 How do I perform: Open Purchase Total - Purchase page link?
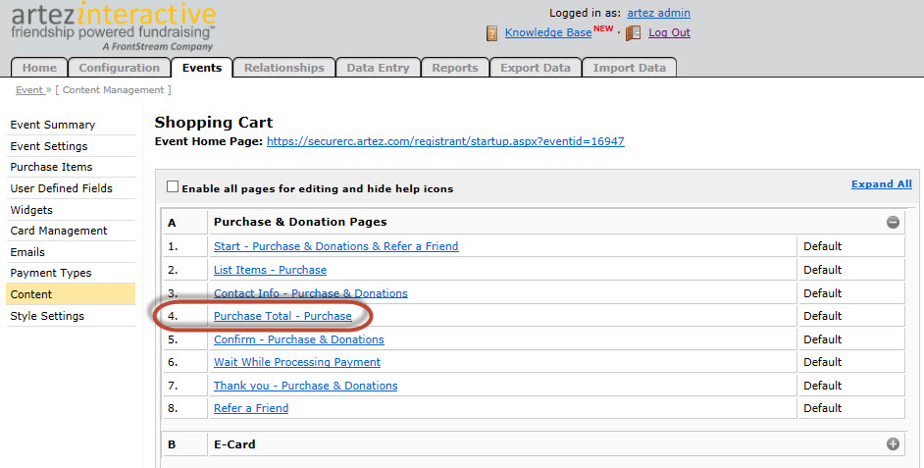pyautogui.click(x=282, y=316)
